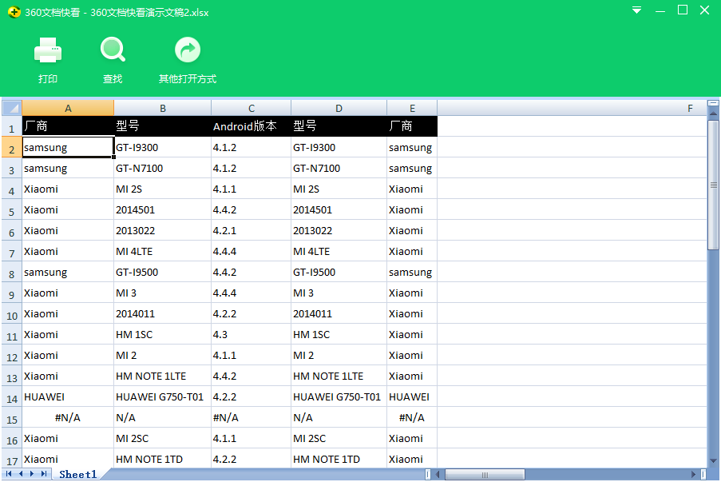Click the vertical split box above scrollbar

click(713, 103)
